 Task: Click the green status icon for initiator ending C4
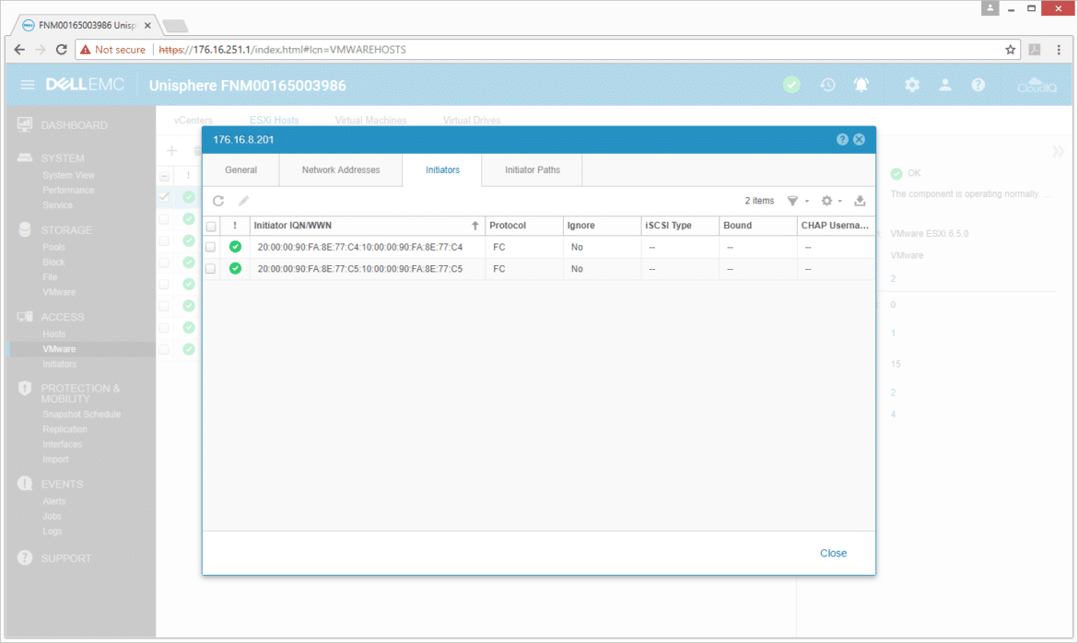235,247
